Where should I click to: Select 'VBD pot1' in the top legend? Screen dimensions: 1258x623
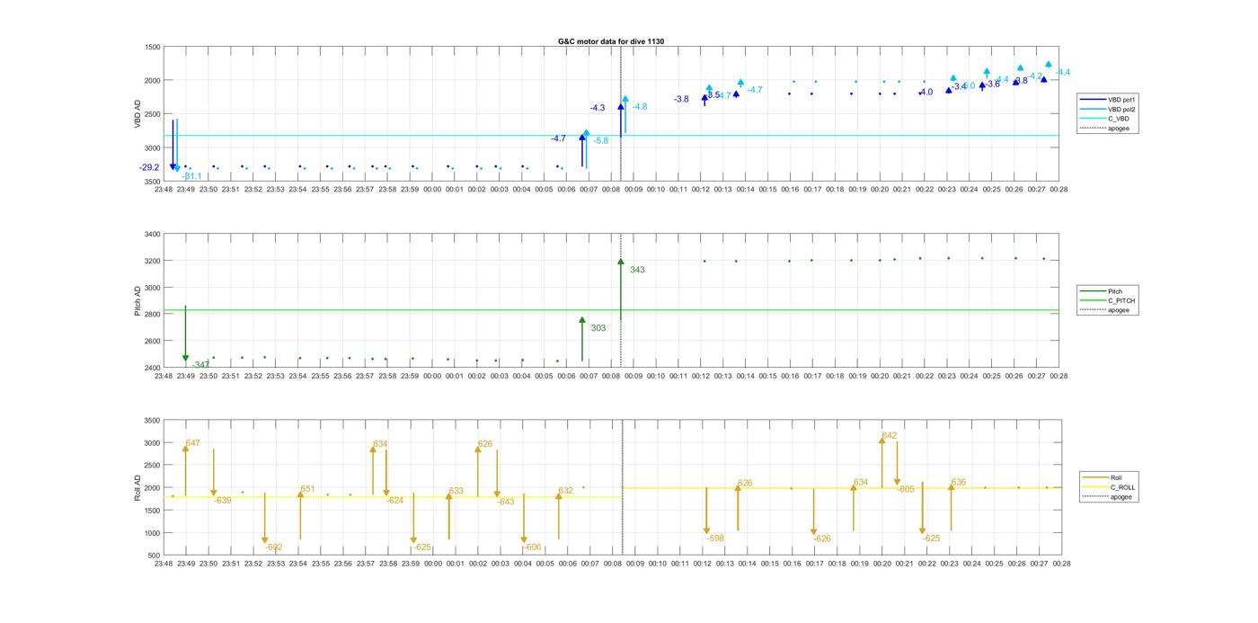click(1122, 100)
